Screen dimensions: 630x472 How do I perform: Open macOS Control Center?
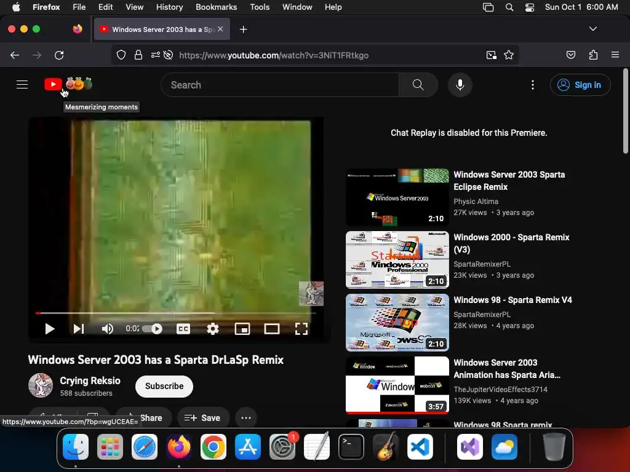(x=530, y=7)
